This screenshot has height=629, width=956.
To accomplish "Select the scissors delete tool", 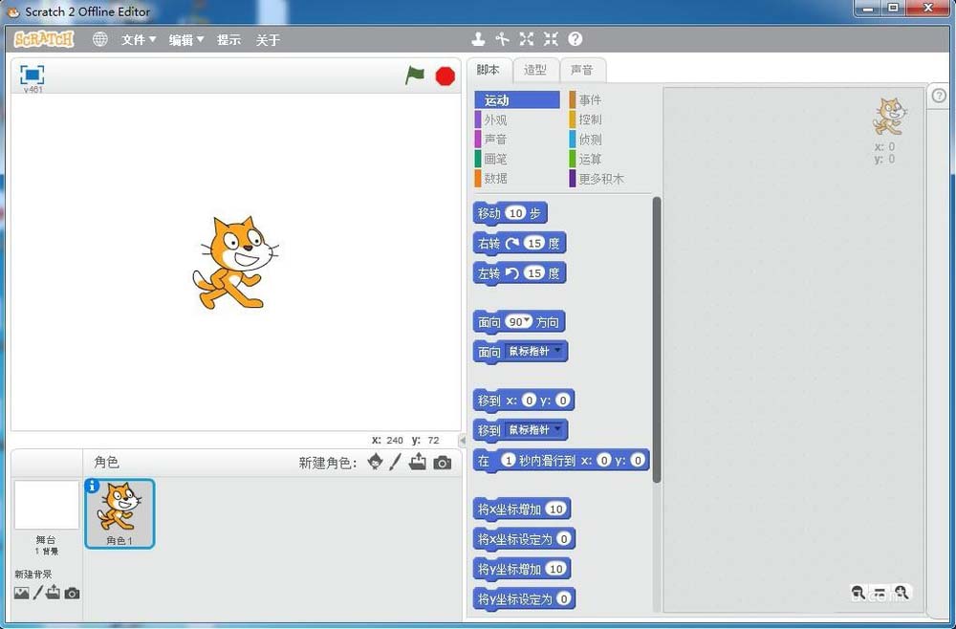I will (x=503, y=39).
